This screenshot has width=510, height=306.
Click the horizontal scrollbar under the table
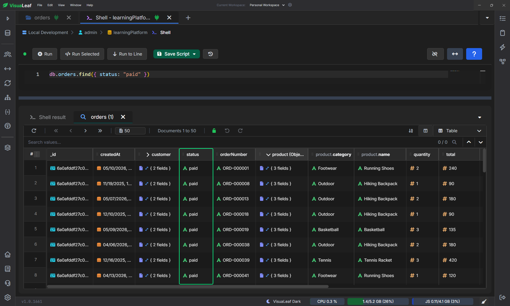(188, 287)
